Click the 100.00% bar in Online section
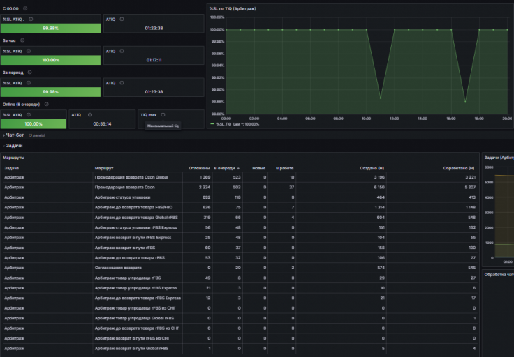The width and height of the screenshot is (514, 357). (x=34, y=124)
